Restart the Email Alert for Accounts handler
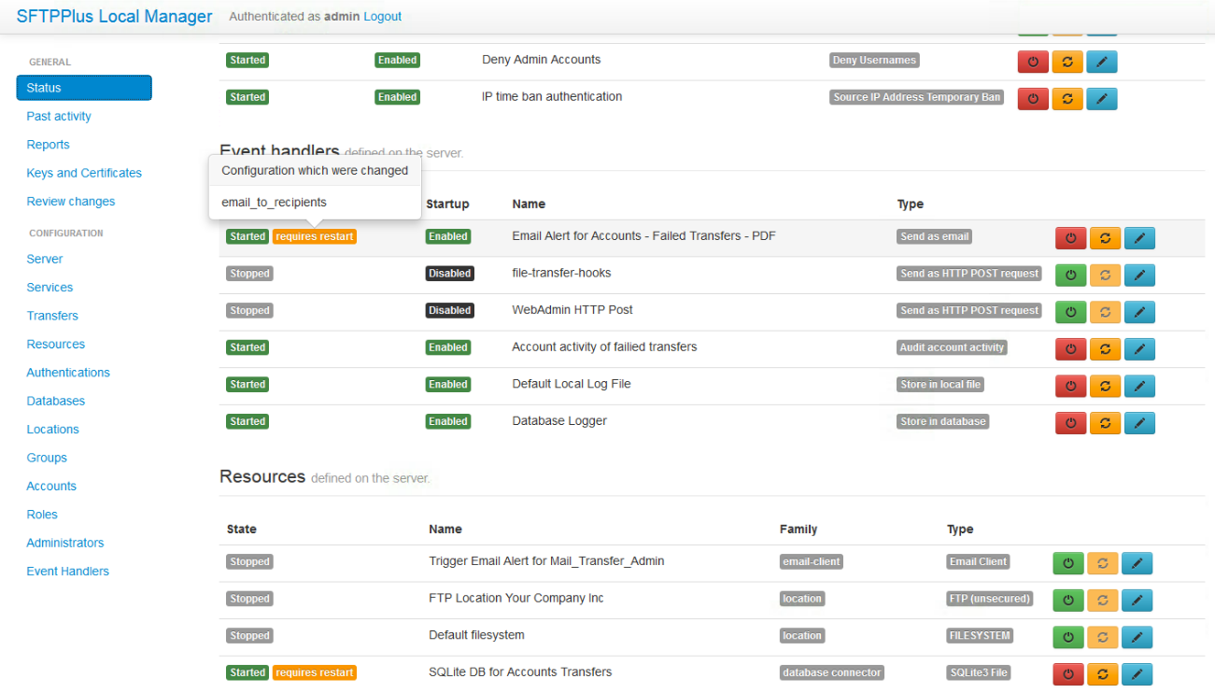 coord(1105,238)
